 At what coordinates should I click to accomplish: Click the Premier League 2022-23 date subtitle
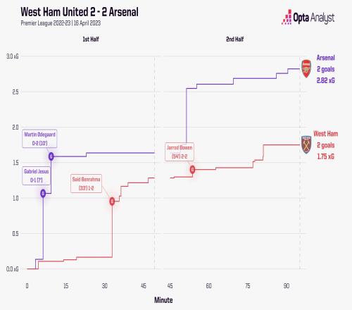[61, 23]
